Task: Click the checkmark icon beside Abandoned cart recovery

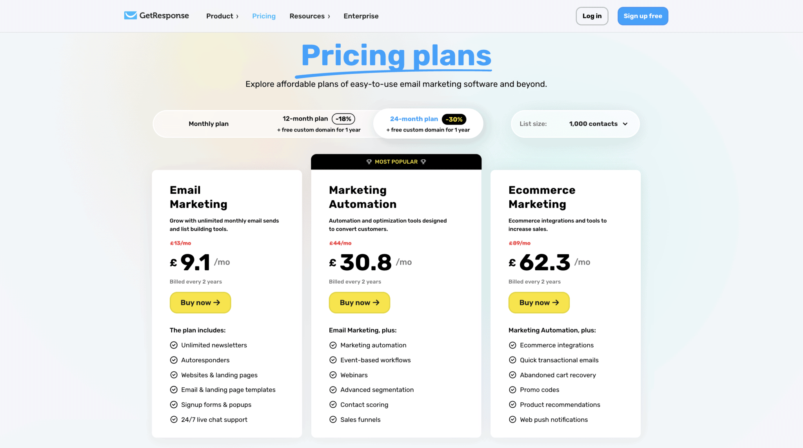Action: coord(512,375)
